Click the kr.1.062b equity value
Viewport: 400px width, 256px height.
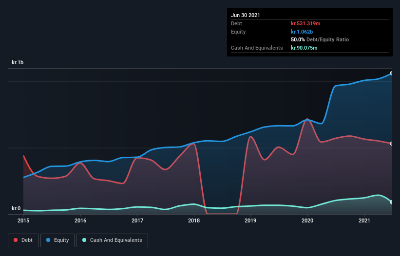[x=302, y=32]
